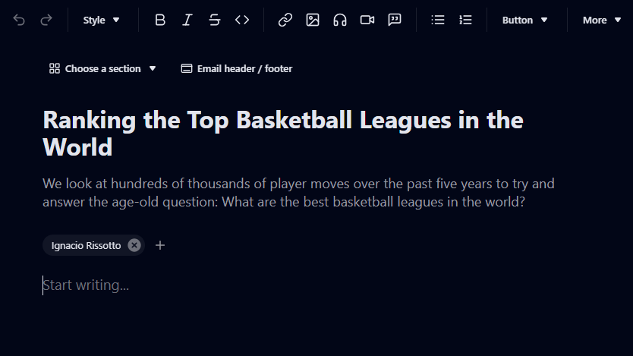This screenshot has height=356, width=633.
Task: Add an audio embed with headphones icon
Action: coord(340,20)
